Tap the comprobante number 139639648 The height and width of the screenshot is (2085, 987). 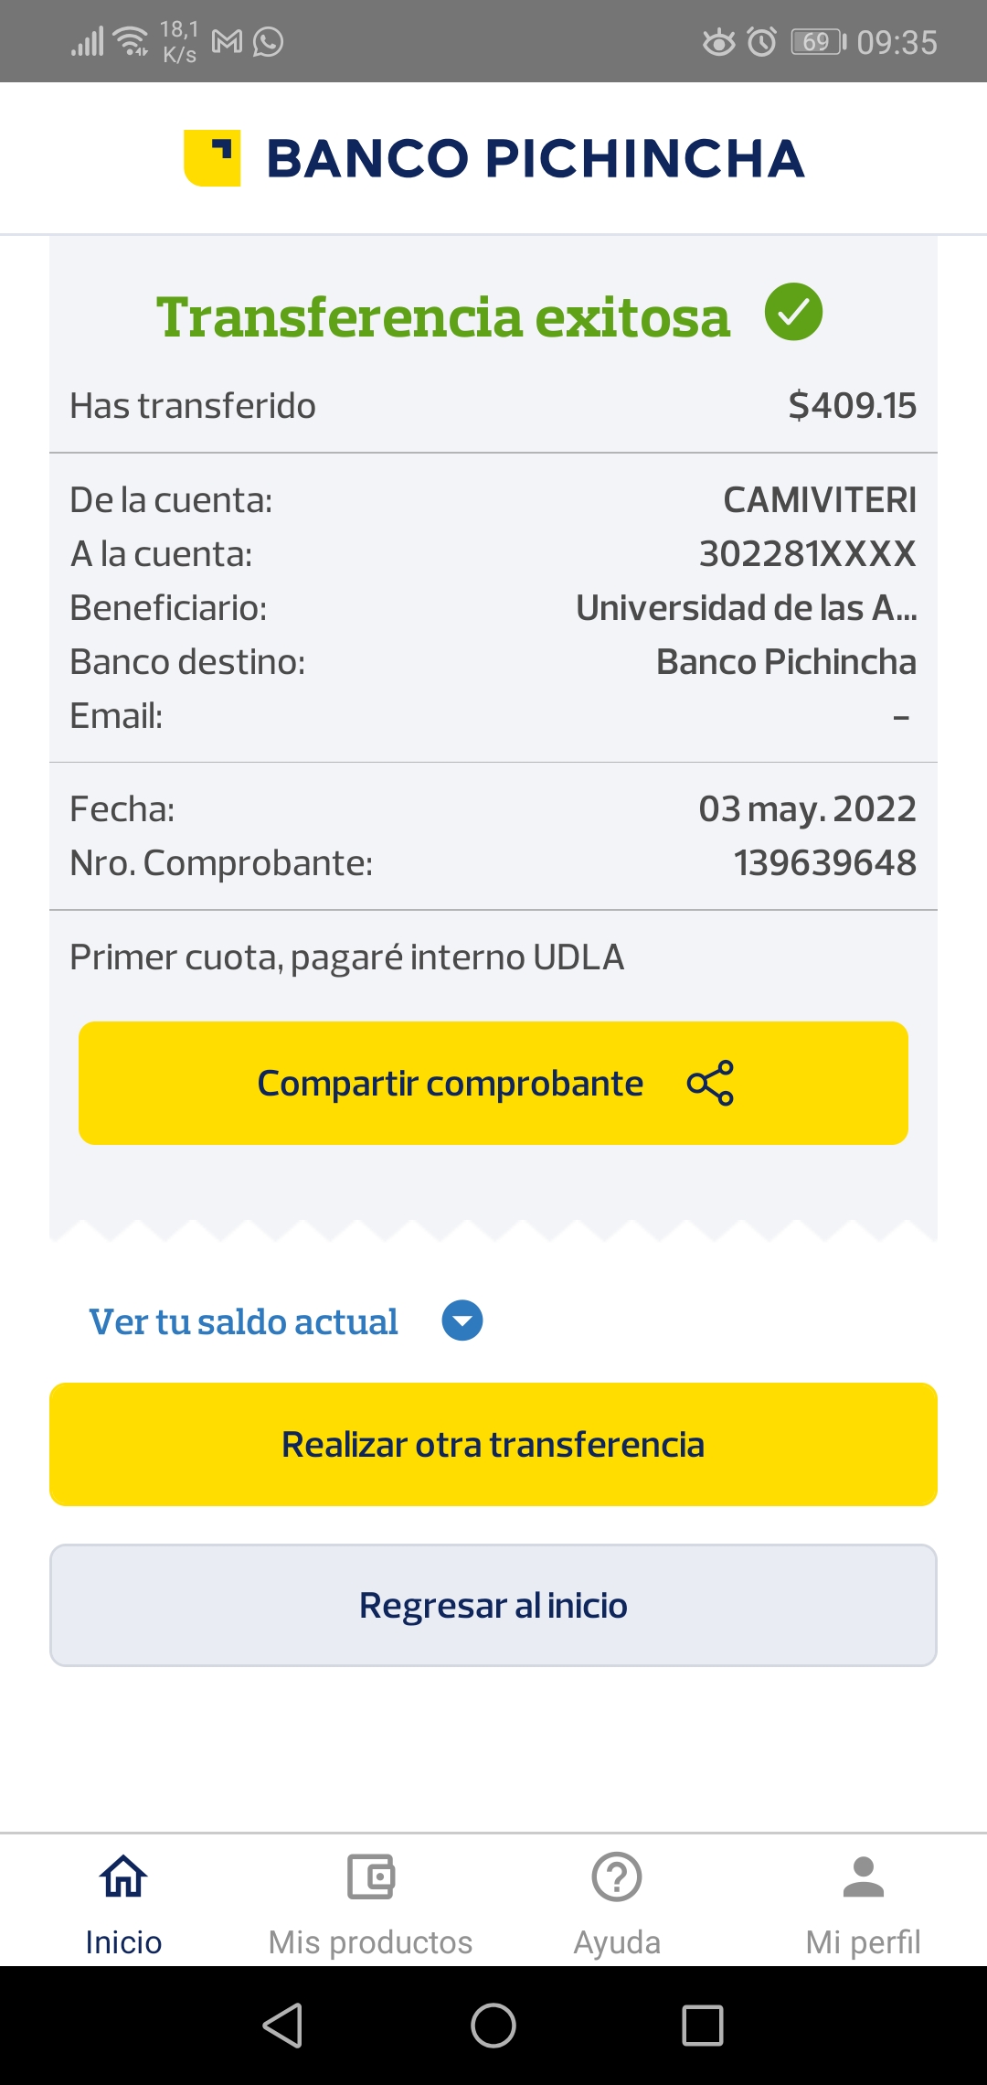tap(824, 862)
